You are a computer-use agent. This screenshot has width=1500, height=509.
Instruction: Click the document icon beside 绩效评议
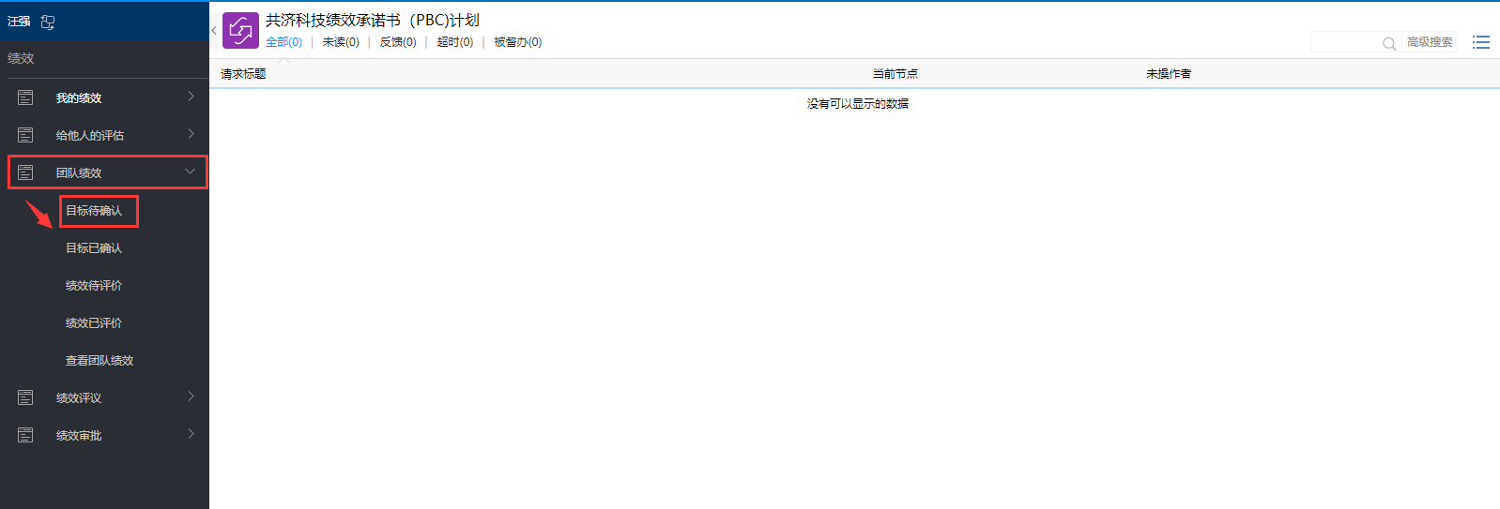25,397
